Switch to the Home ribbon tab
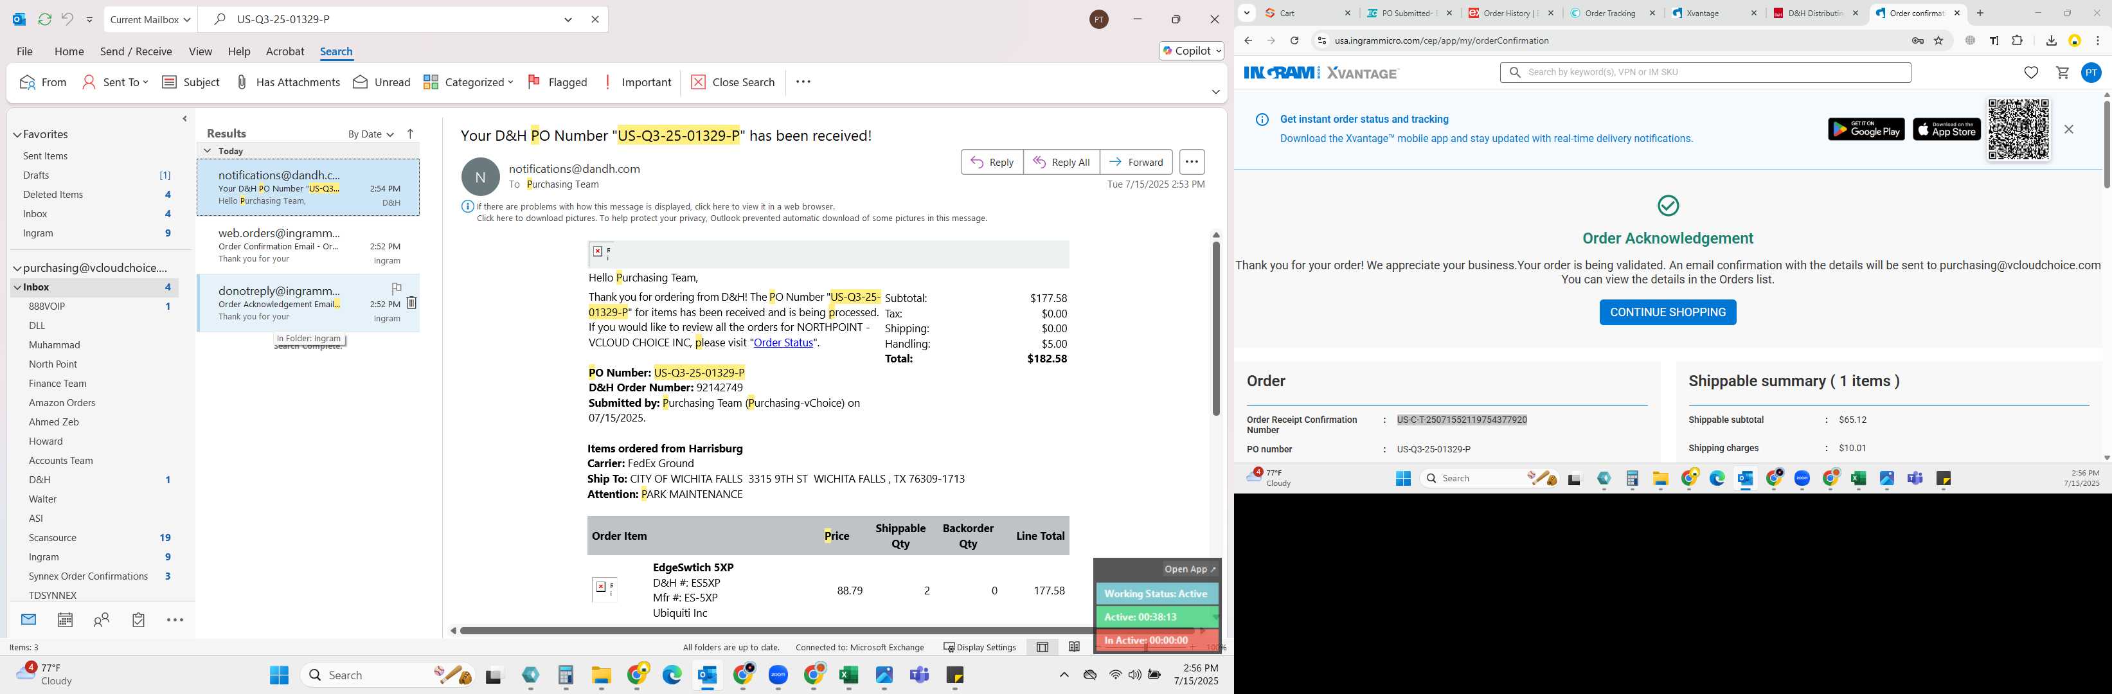 (x=69, y=51)
